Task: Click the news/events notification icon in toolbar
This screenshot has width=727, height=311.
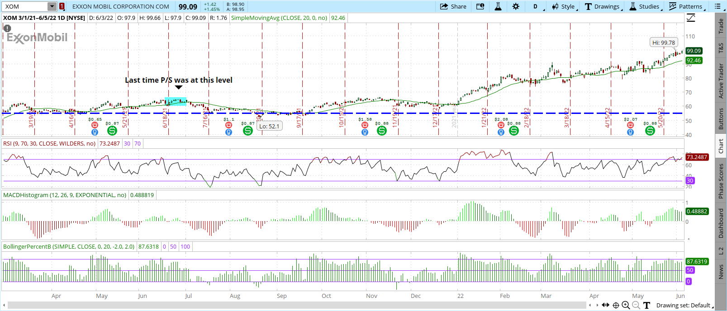Action: click(480, 6)
